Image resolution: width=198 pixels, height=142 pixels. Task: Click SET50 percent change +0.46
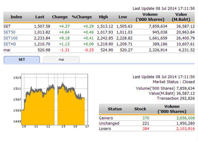(x=88, y=32)
